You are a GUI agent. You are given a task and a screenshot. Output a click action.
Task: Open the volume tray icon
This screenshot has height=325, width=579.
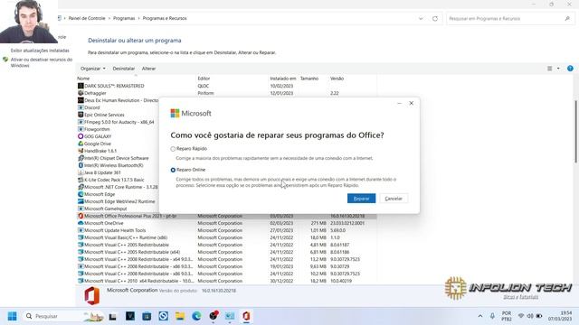pos(530,316)
